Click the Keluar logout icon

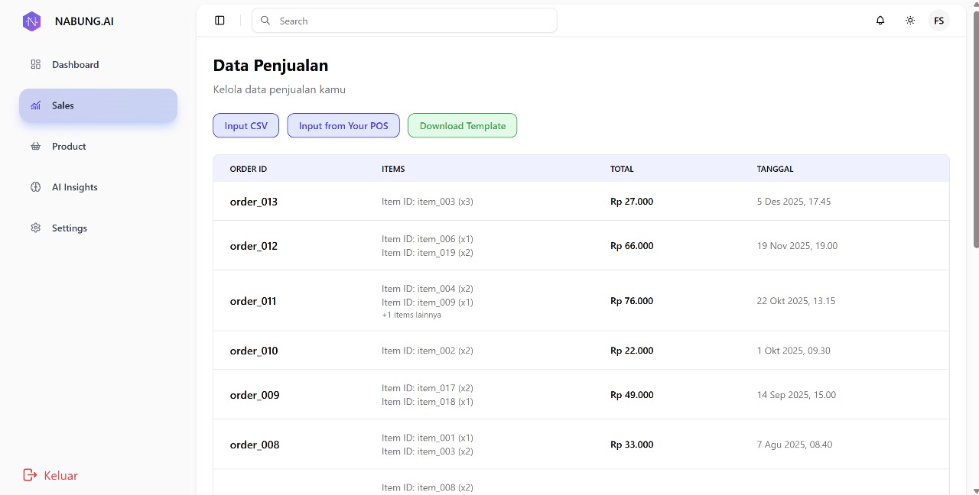click(x=30, y=475)
